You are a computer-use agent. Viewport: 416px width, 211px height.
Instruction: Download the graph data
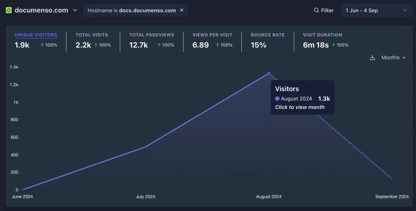coord(373,58)
